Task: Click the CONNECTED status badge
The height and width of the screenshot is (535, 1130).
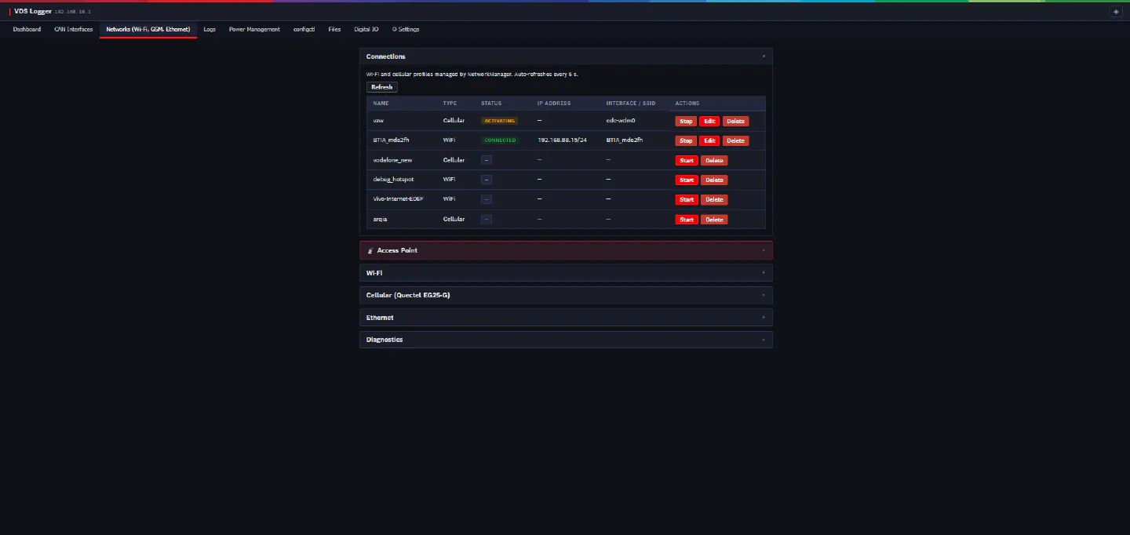Action: pos(500,140)
